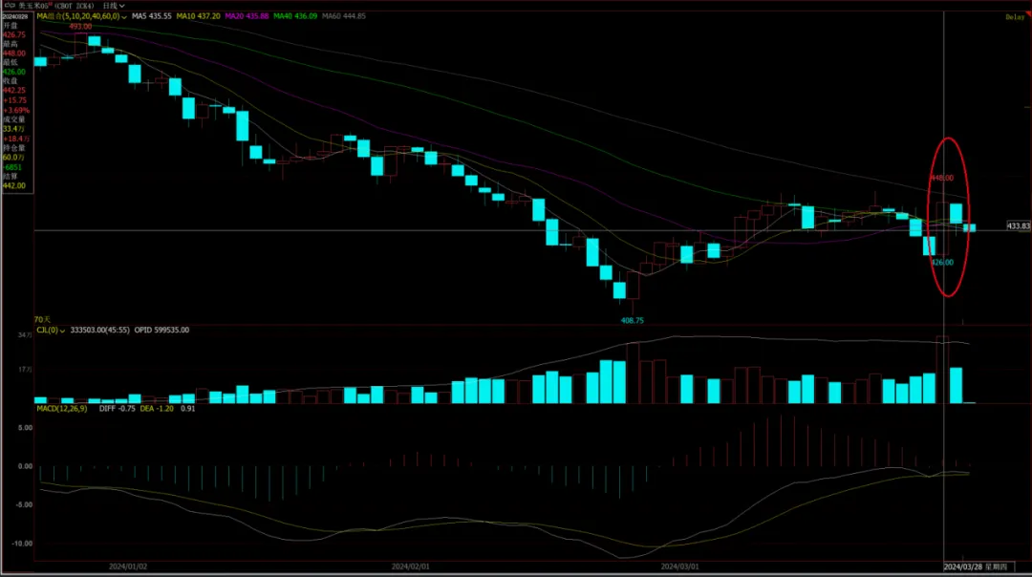The image size is (1032, 577).
Task: Select the 开盘 label in the quote panel
Action: click(x=11, y=25)
